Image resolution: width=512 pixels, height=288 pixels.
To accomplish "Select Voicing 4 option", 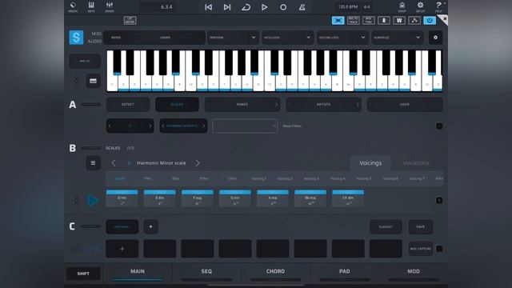I will click(x=338, y=178).
